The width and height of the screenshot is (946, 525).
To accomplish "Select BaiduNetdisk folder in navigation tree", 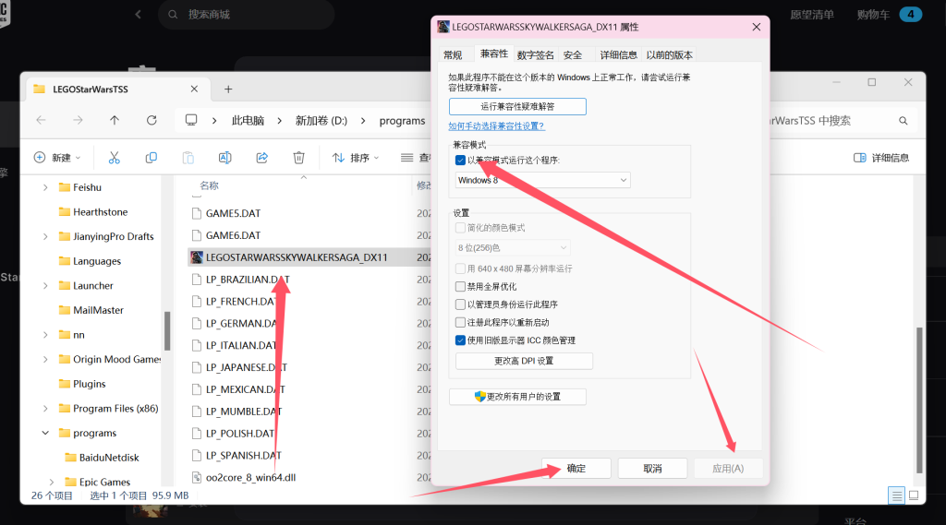I will (x=109, y=458).
